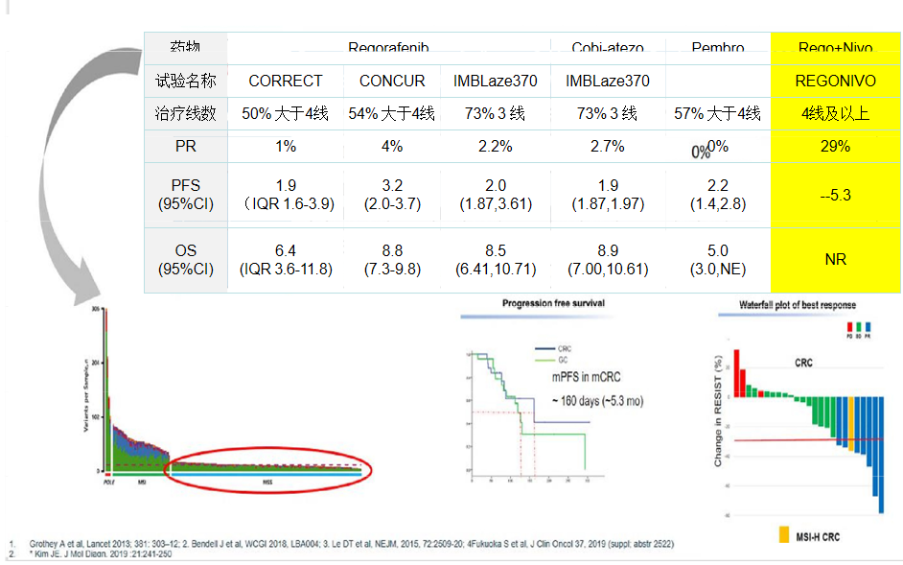
Task: Click the GC legend entry in survival chart
Action: 552,361
